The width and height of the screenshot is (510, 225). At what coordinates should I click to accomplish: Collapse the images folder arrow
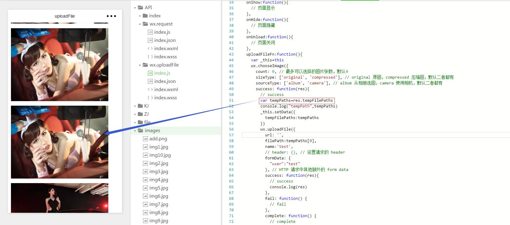pos(135,131)
